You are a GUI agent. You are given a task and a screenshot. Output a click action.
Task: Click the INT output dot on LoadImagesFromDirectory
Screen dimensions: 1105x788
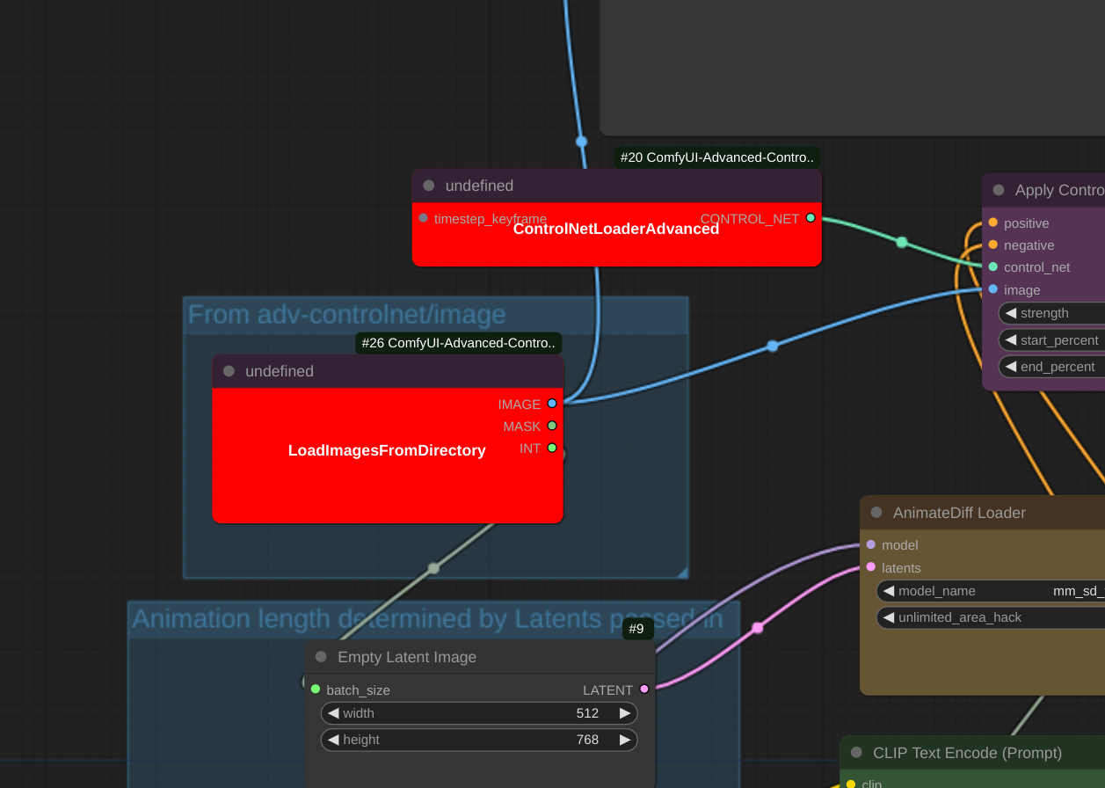pos(551,448)
